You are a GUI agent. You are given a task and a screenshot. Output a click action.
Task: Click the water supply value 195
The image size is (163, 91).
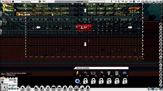coord(123,2)
